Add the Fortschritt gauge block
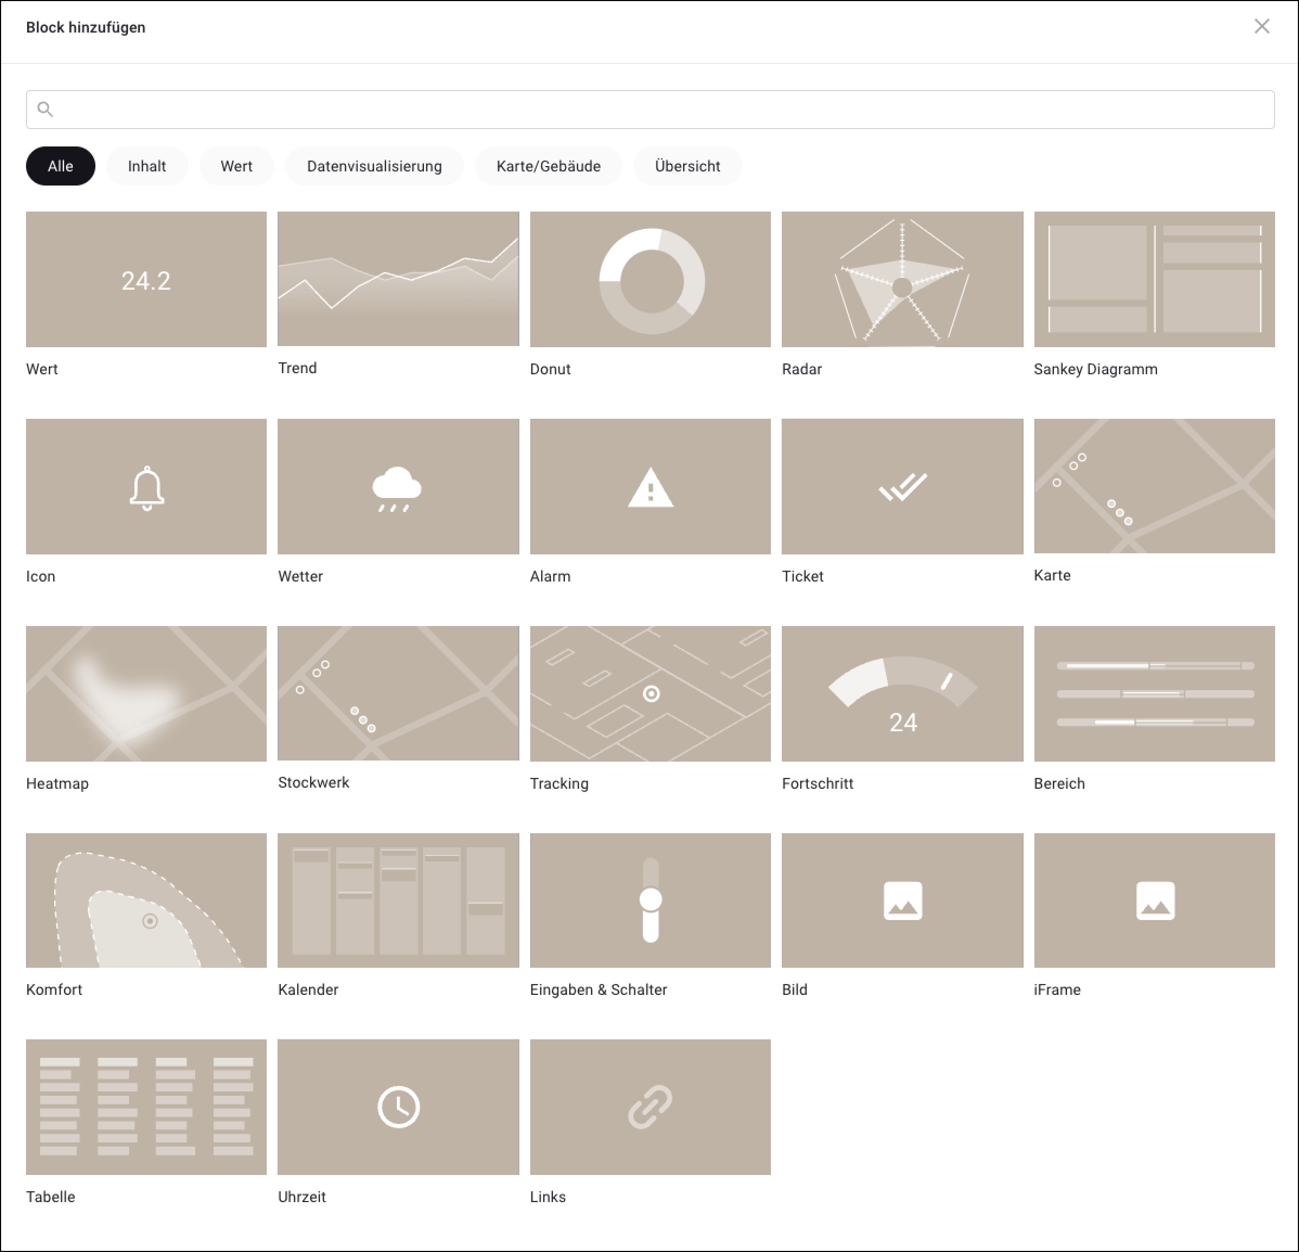The image size is (1299, 1252). pyautogui.click(x=902, y=694)
